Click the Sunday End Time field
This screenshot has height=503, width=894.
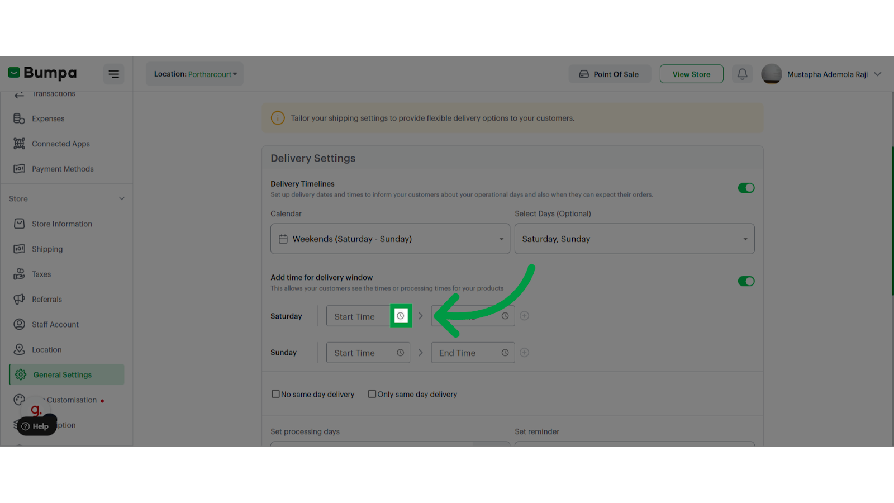click(x=473, y=353)
